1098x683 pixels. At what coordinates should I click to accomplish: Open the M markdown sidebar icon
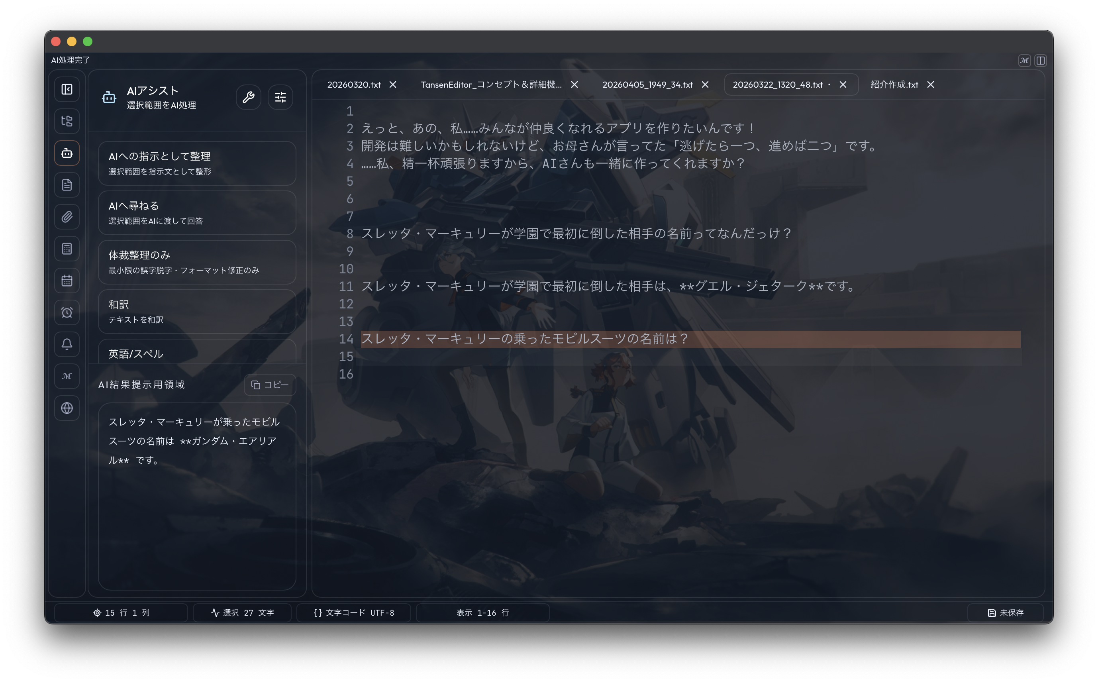pyautogui.click(x=67, y=376)
